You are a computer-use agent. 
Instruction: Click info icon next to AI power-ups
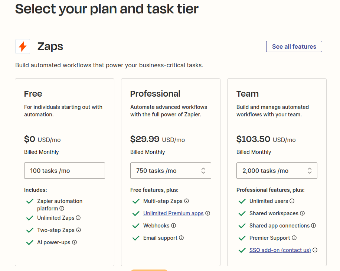[x=75, y=242]
